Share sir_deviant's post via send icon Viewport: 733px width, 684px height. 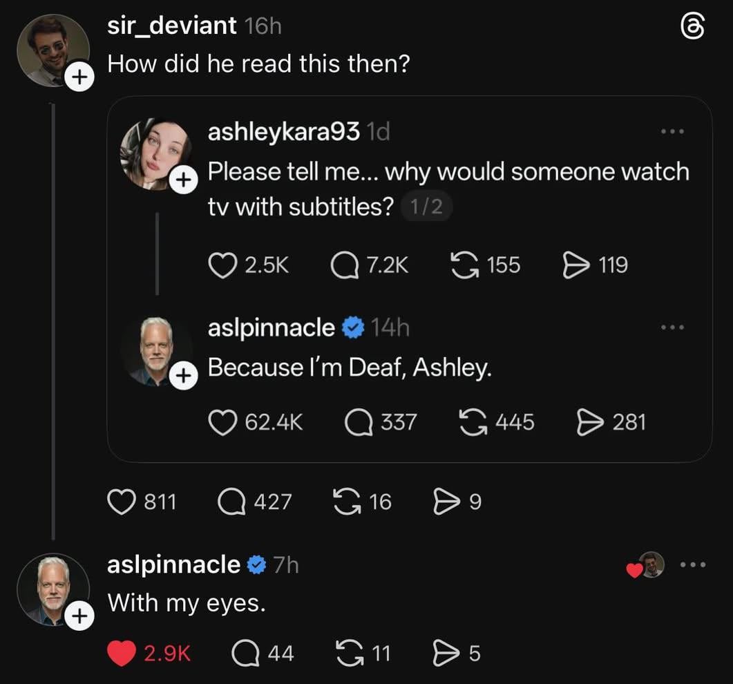tap(446, 501)
